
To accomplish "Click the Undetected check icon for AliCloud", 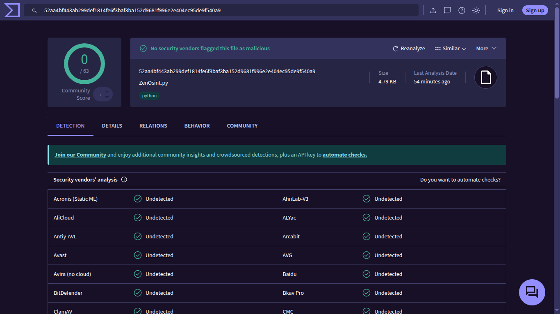I will coord(138,218).
